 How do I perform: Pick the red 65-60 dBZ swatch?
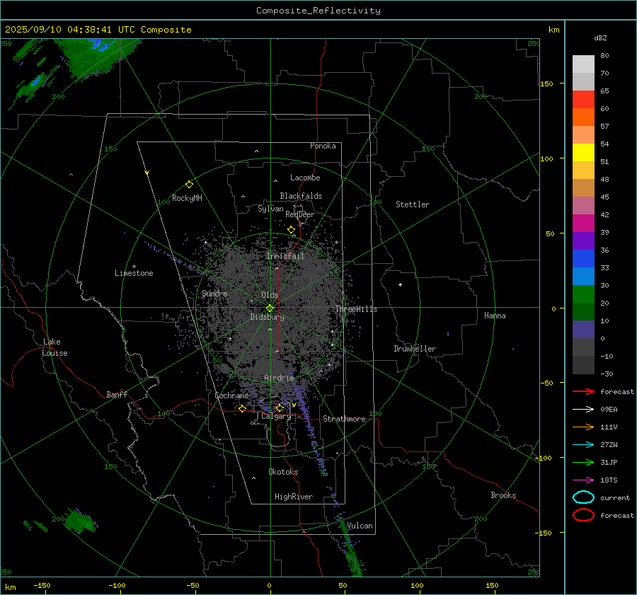pos(583,100)
